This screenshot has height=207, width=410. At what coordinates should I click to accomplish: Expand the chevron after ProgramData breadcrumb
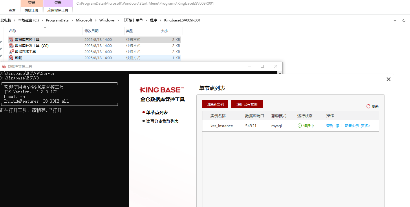pos(72,20)
